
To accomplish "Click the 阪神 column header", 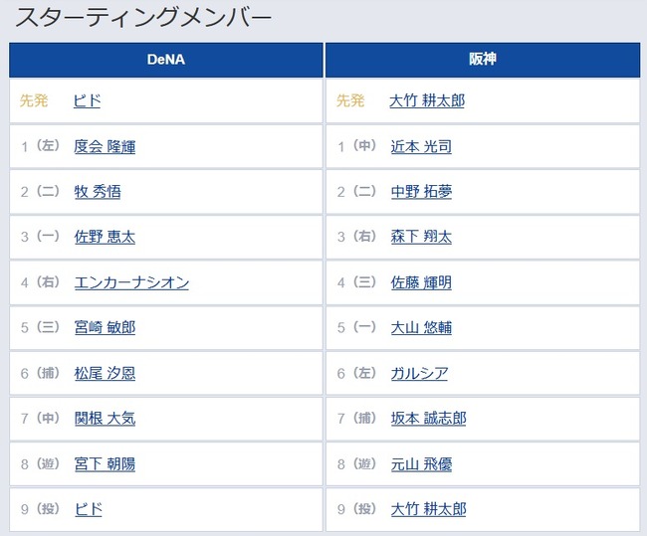I will pyautogui.click(x=483, y=60).
